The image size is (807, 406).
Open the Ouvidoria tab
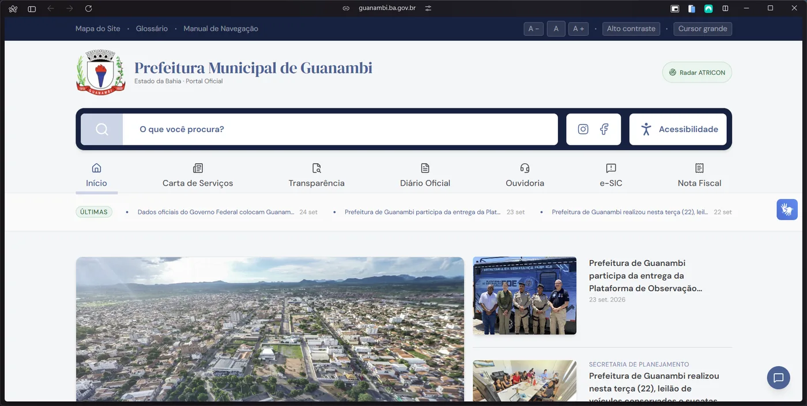tap(525, 176)
